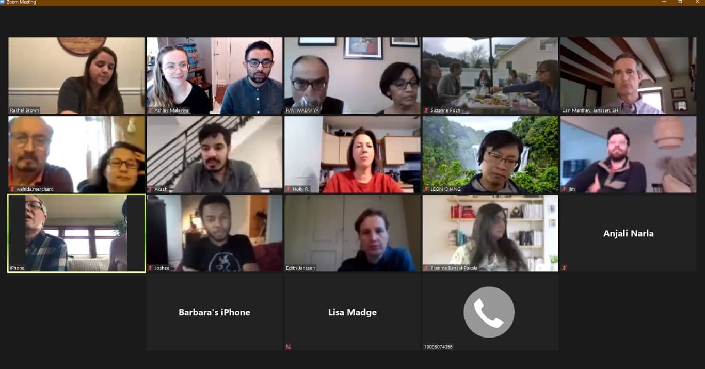Viewport: 705px width, 369px height.
Task: Select Edith Janssen's video tile
Action: (x=352, y=233)
